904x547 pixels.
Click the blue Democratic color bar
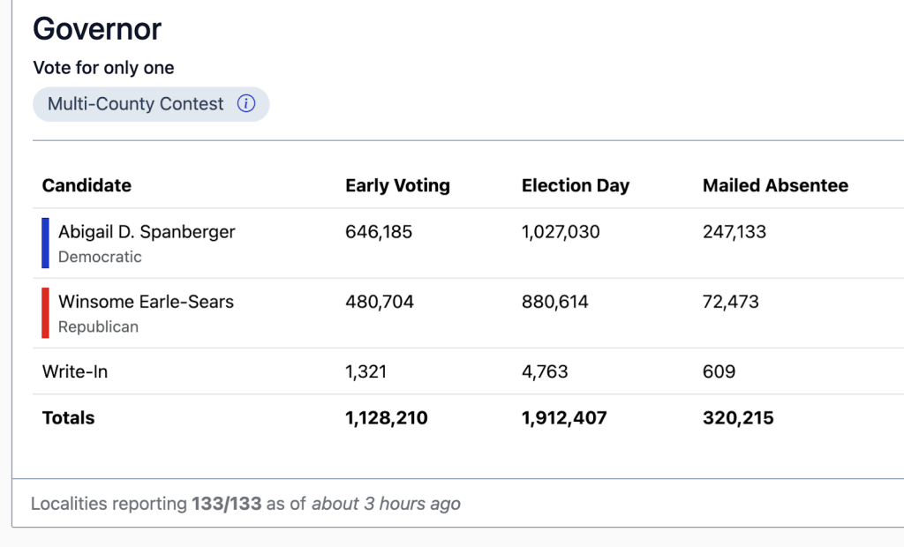coord(45,243)
